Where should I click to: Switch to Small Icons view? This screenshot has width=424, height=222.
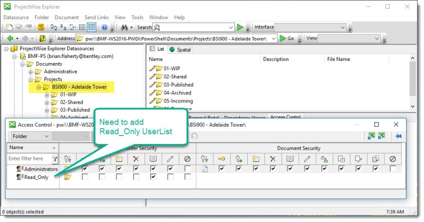[x=63, y=27]
